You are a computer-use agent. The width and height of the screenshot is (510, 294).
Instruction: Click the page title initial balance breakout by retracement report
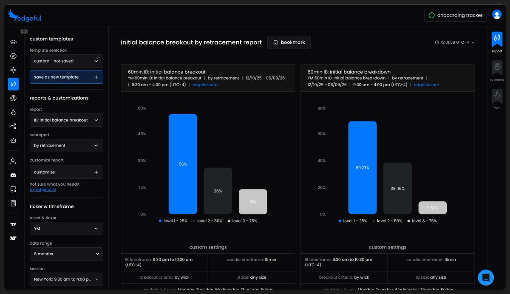pos(191,42)
